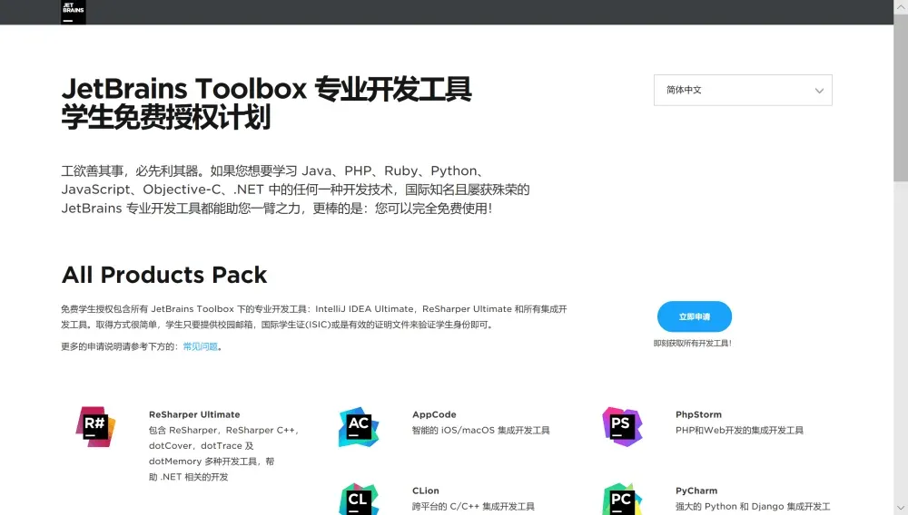Open the CLion CL icon
The height and width of the screenshot is (515, 908).
(x=359, y=500)
